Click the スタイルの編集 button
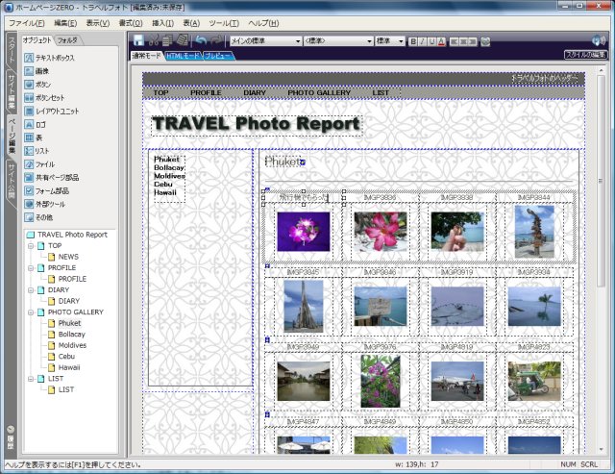The image size is (615, 474). point(586,55)
